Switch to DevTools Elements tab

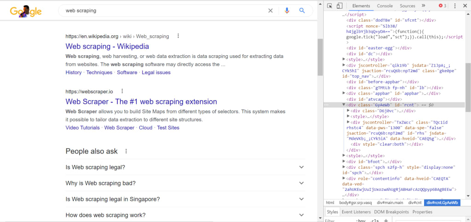[361, 6]
